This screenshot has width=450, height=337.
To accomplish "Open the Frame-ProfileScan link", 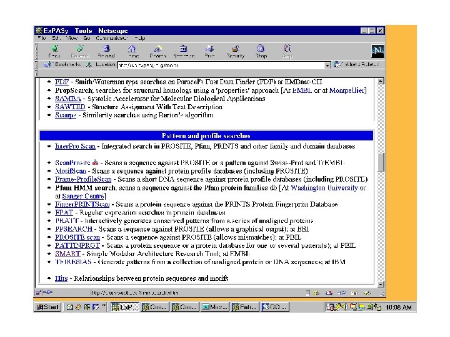I will click(83, 179).
